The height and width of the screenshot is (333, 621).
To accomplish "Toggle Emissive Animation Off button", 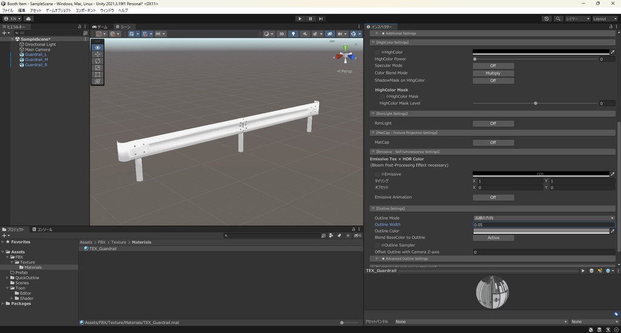I will [493, 197].
